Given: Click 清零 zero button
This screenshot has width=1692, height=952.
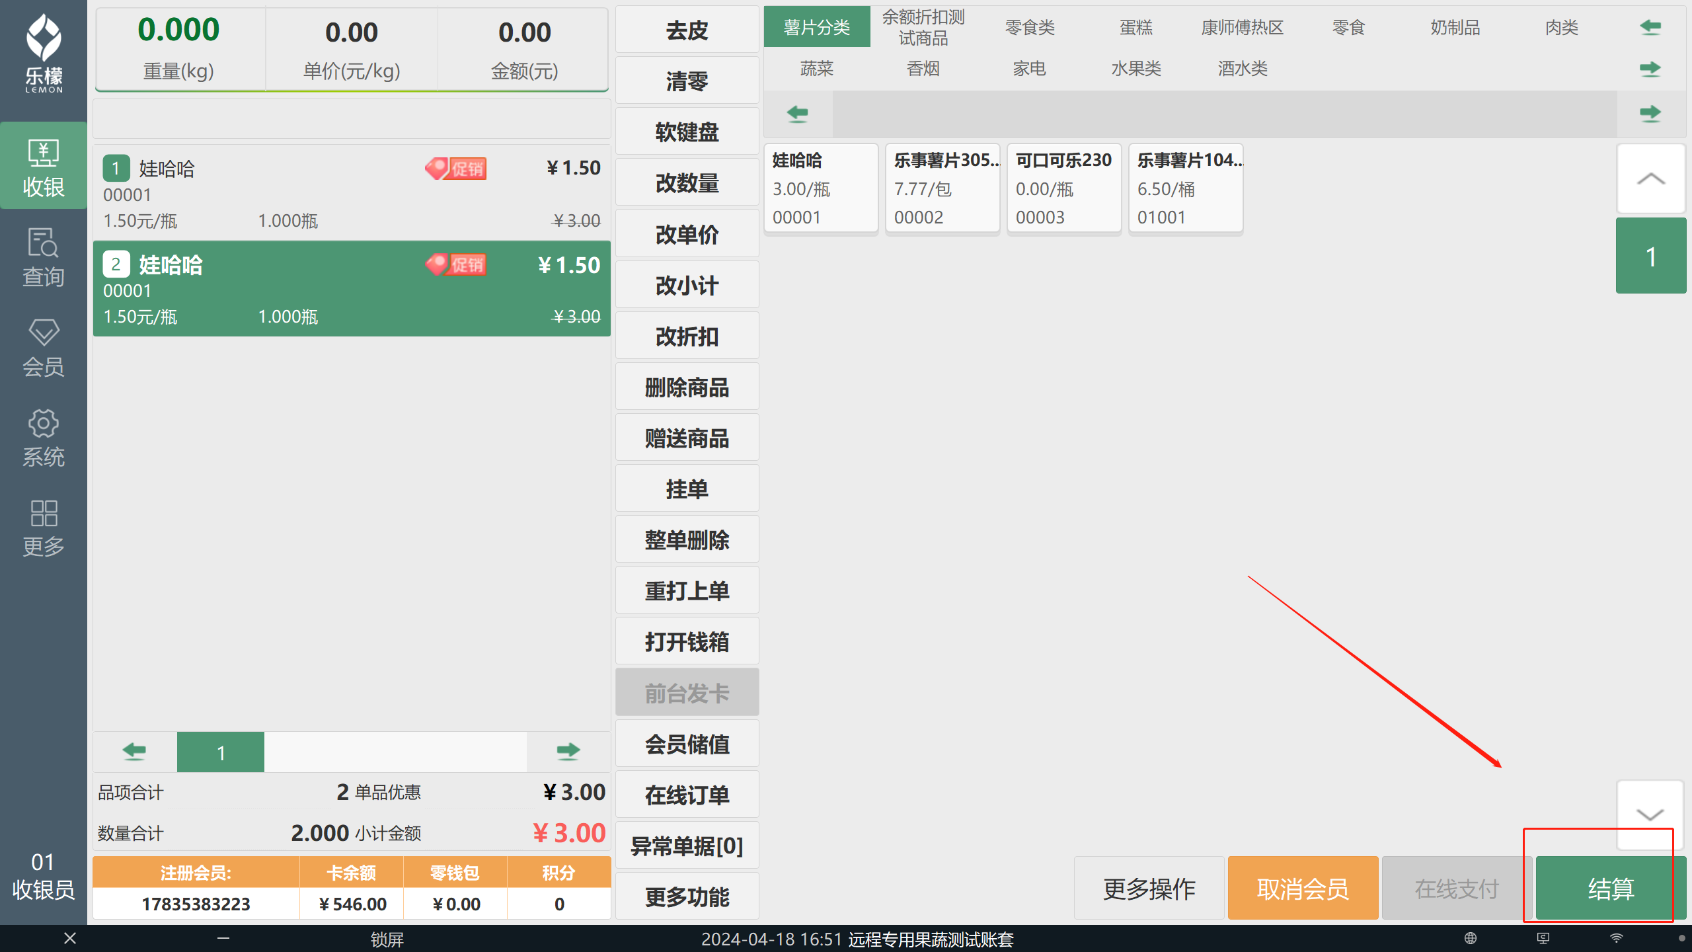Looking at the screenshot, I should (x=687, y=81).
